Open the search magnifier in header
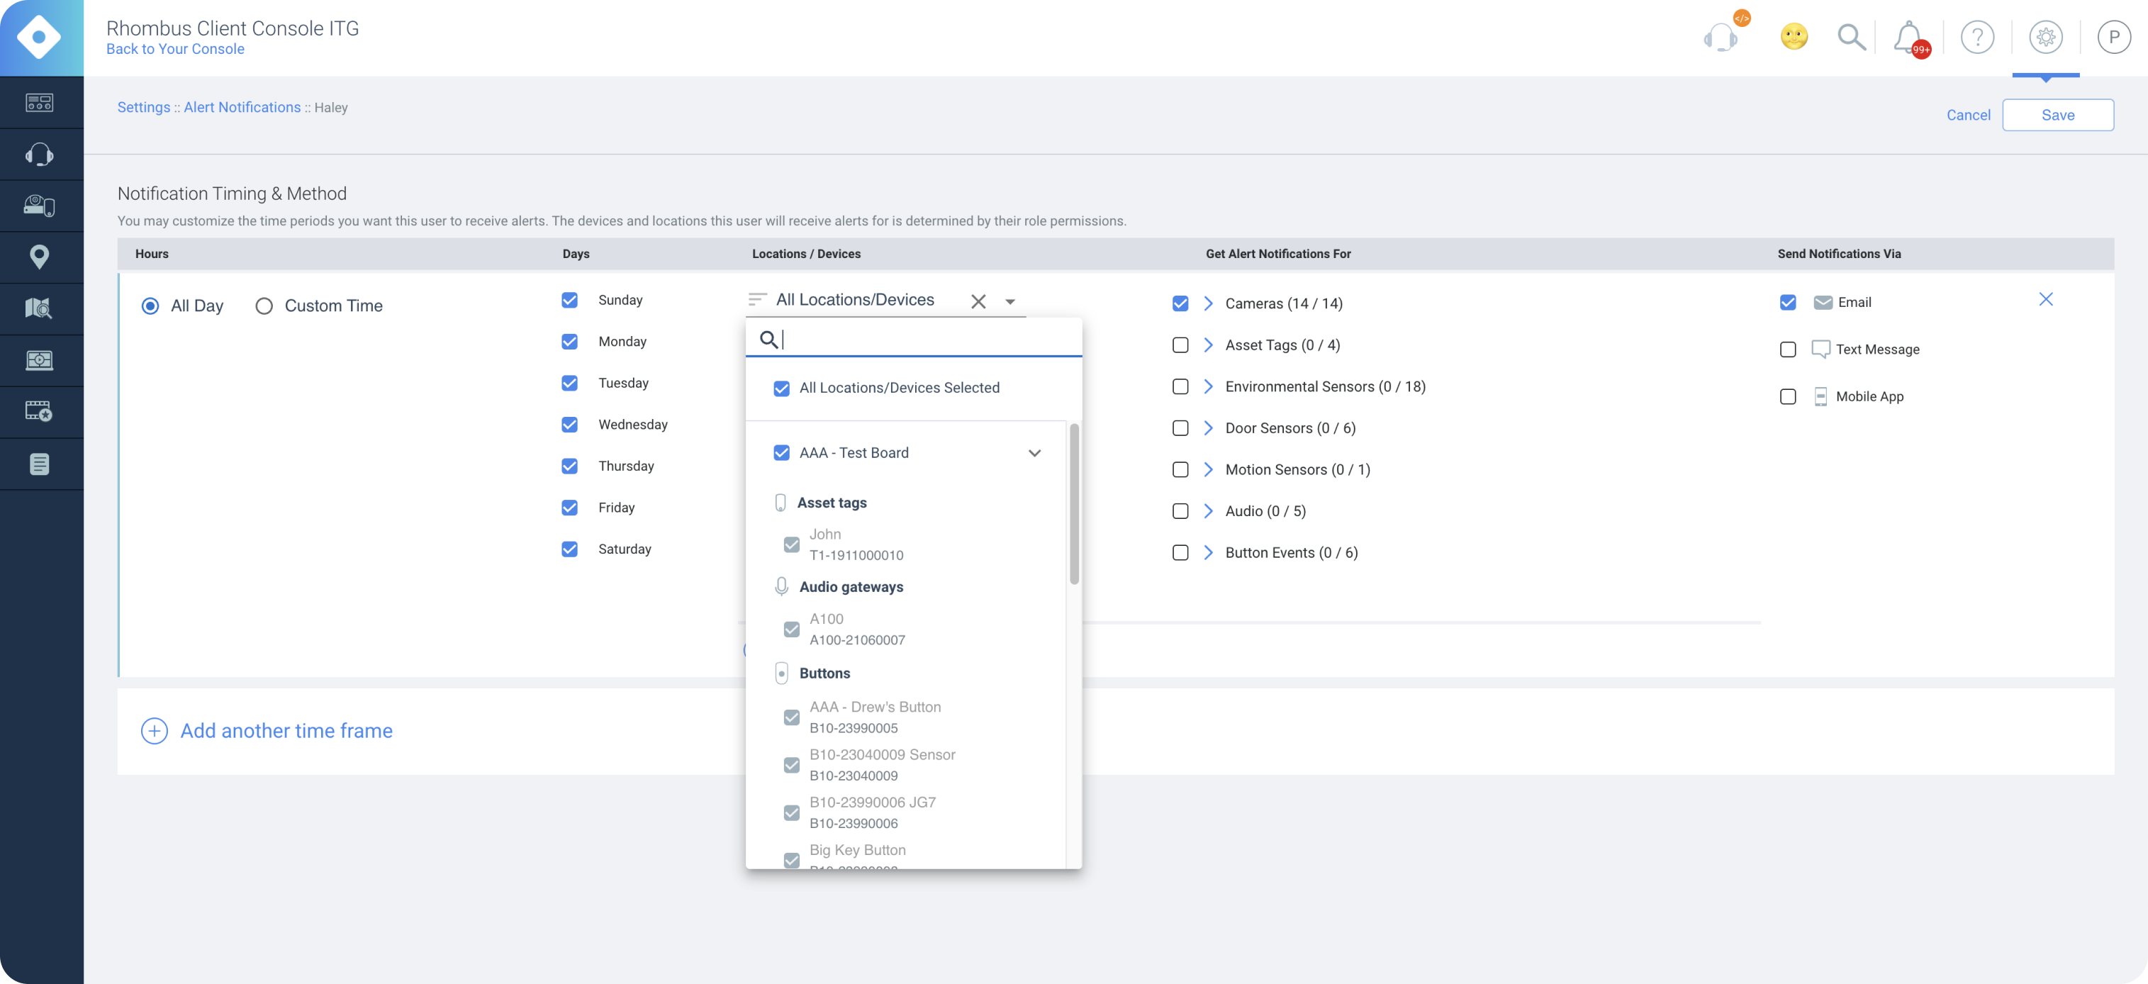 pyautogui.click(x=1851, y=37)
